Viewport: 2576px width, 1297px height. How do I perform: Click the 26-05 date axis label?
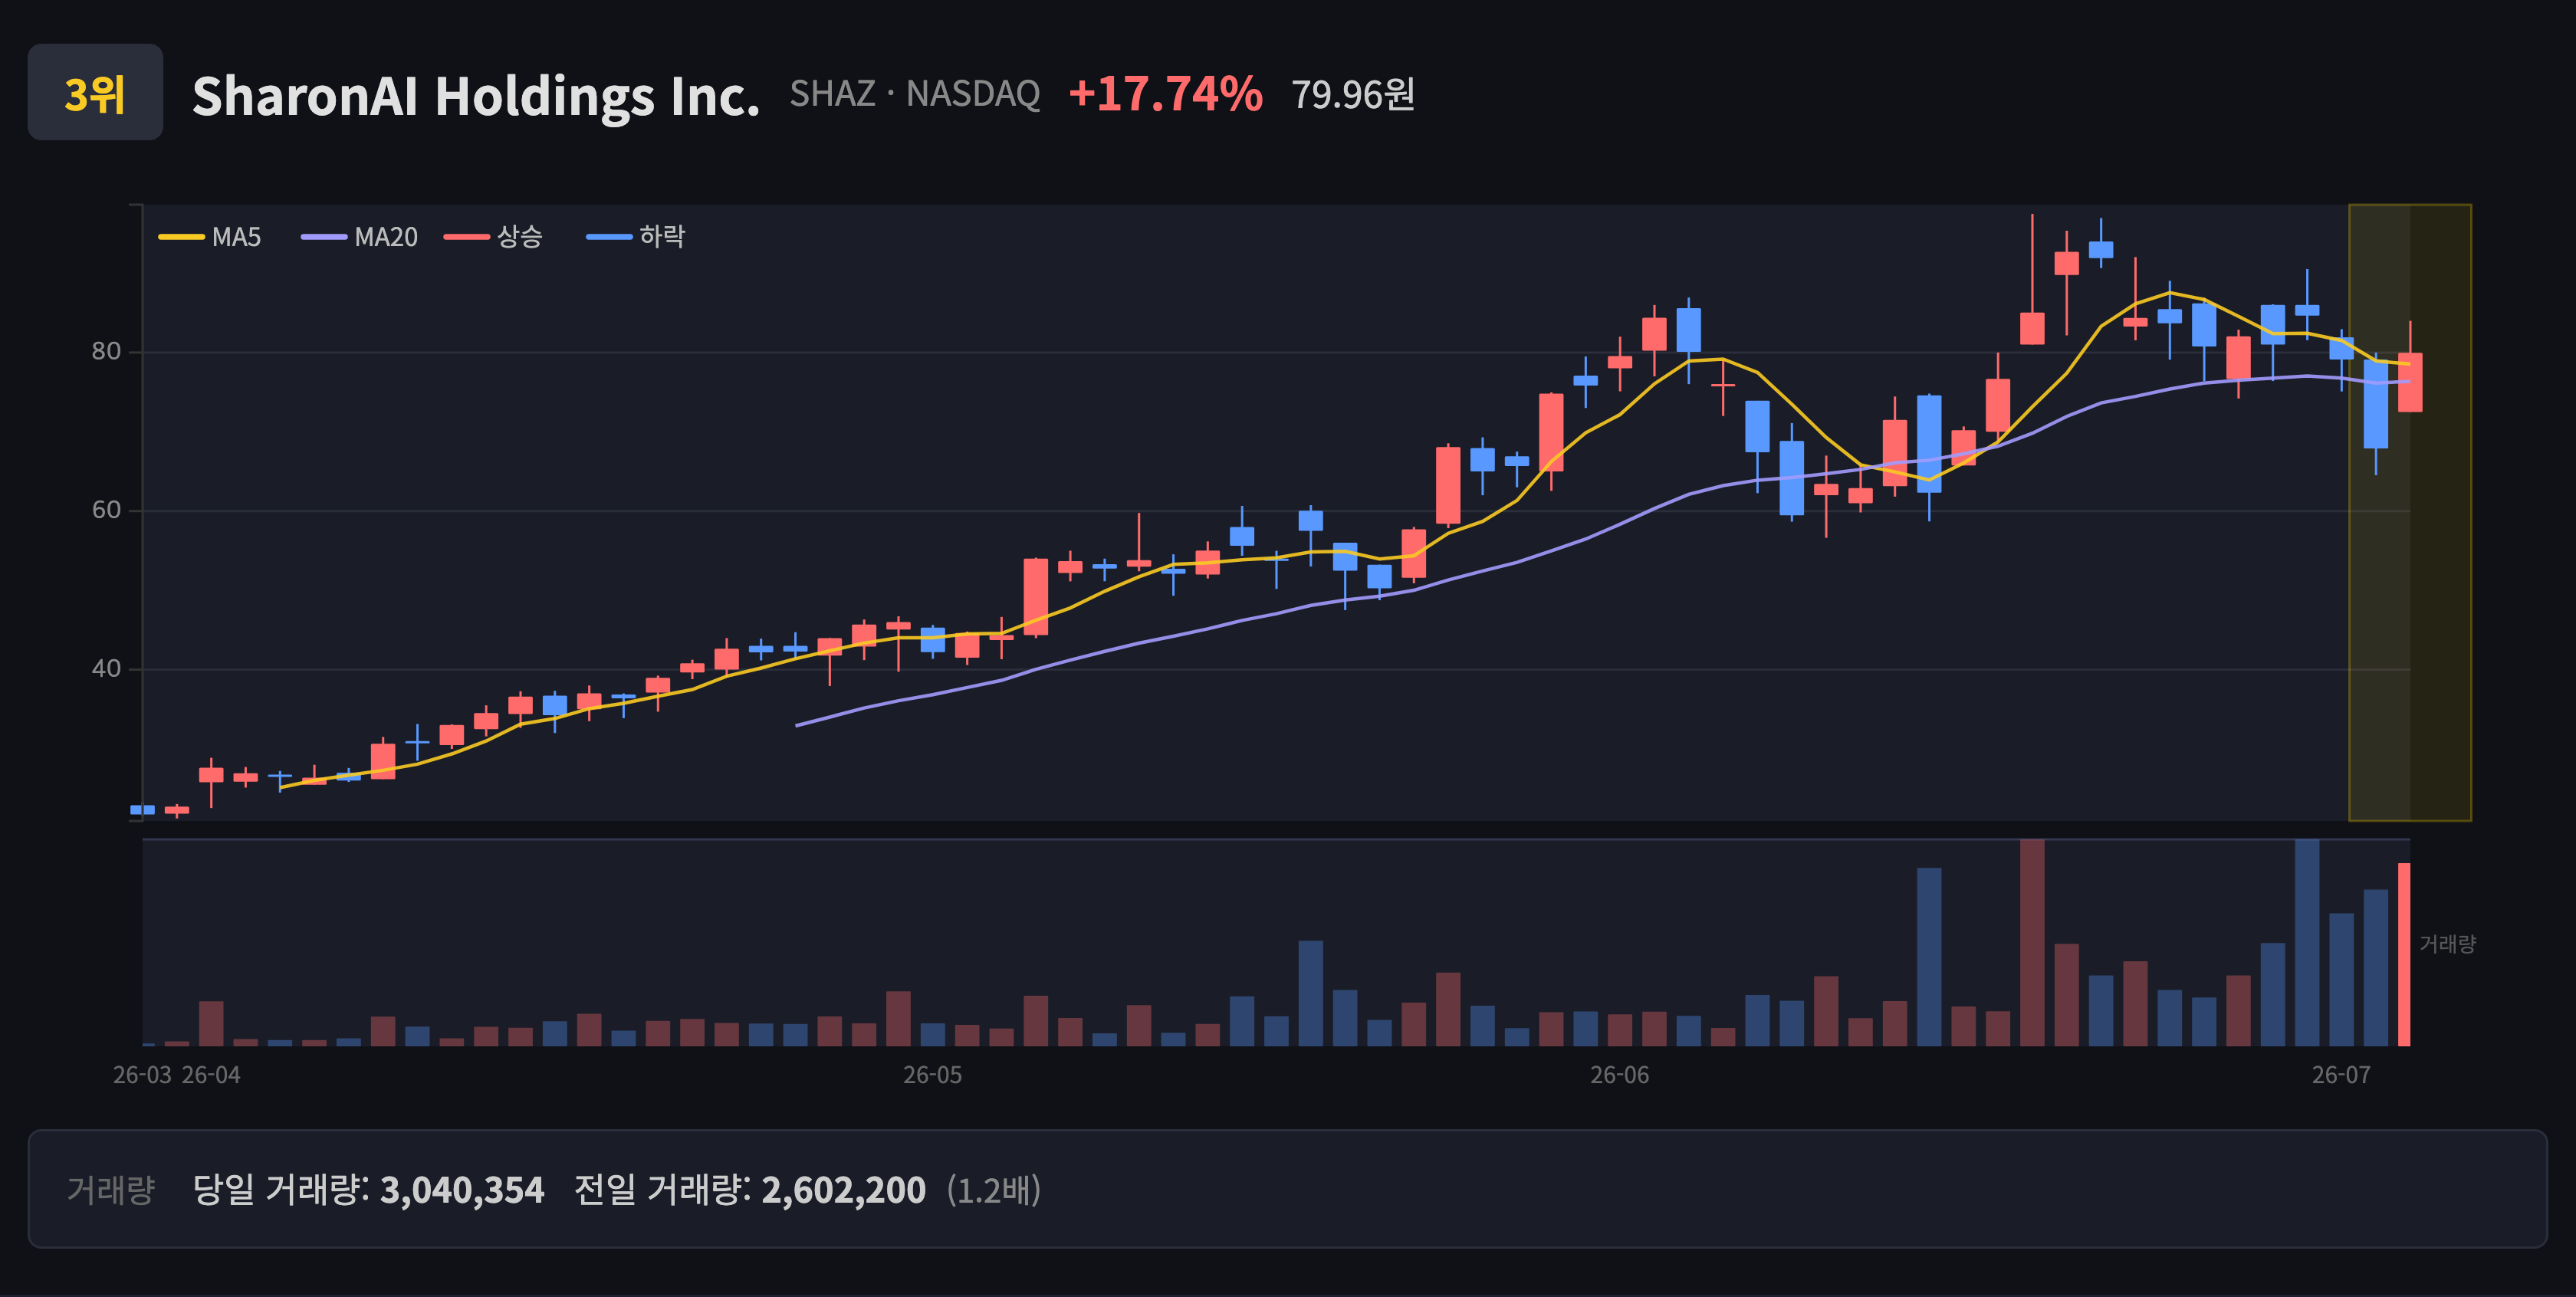[932, 1075]
